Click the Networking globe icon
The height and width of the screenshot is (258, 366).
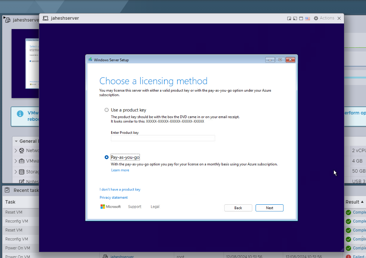point(22,151)
